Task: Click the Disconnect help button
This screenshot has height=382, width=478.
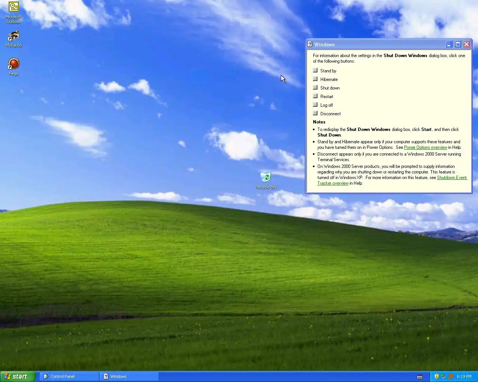Action: click(x=315, y=113)
